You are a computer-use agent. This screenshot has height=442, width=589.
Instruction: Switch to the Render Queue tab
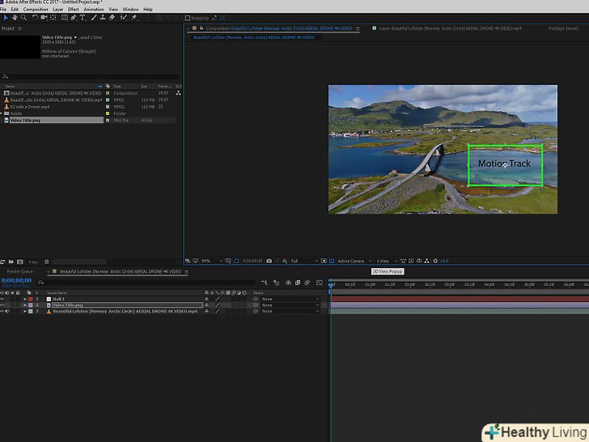(x=19, y=271)
